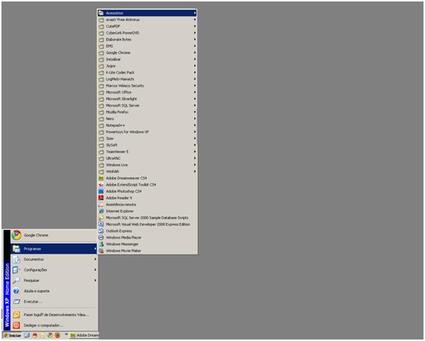Choose Desligar o computador...
This screenshot has height=341, width=425.
(54, 325)
